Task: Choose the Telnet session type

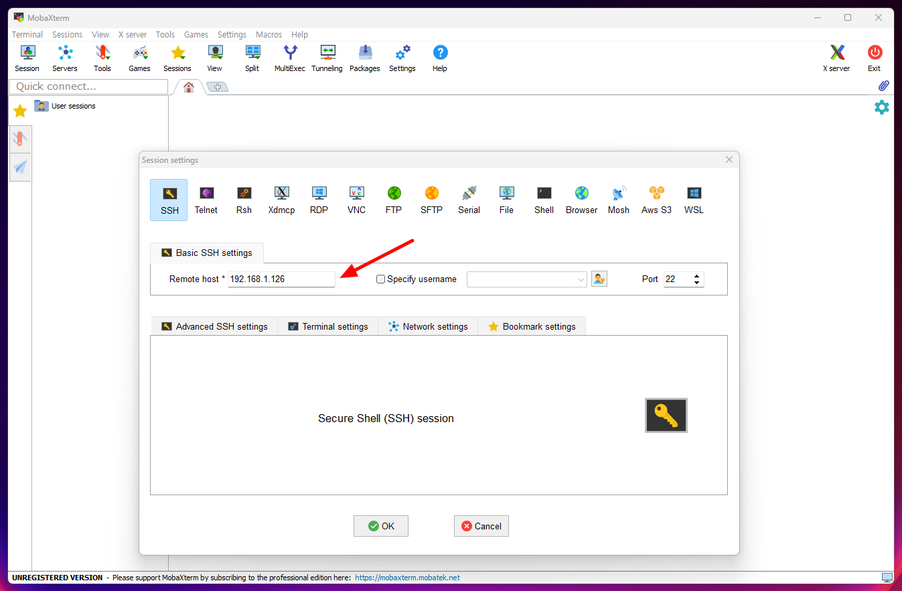Action: 206,200
